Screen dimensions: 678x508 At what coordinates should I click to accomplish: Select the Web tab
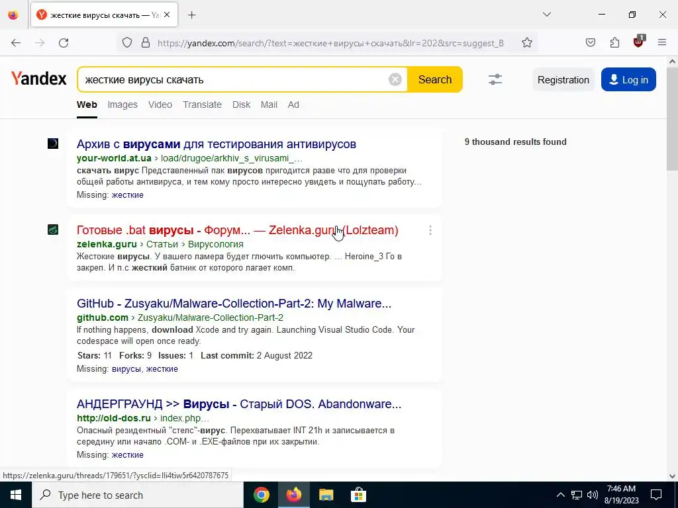point(87,105)
